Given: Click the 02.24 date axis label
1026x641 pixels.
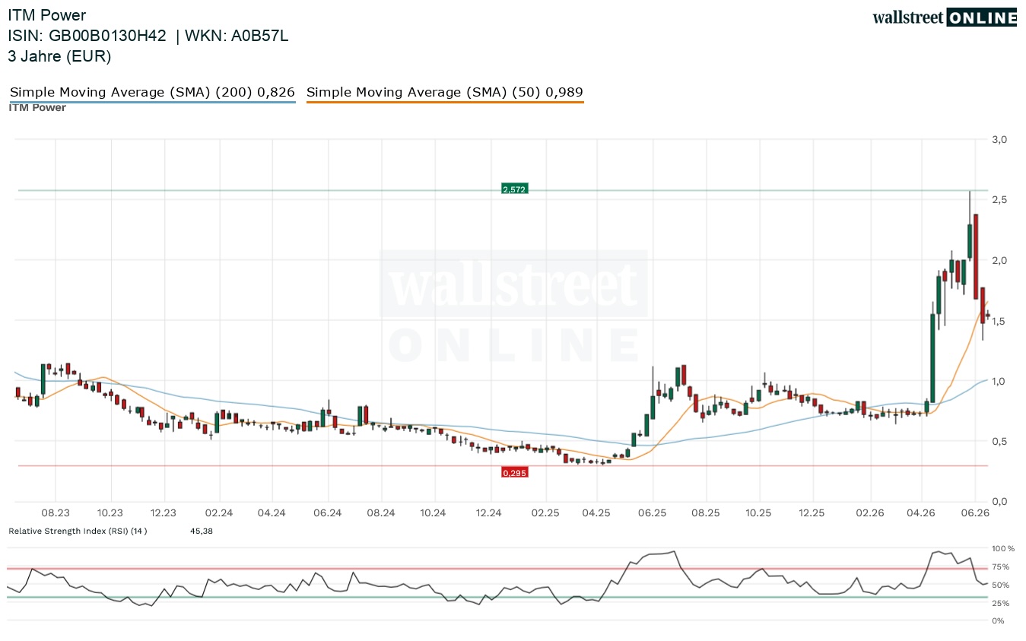Looking at the screenshot, I should tap(218, 513).
